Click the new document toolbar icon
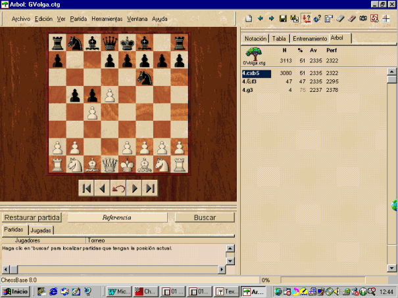398x298 pixels. (249, 18)
